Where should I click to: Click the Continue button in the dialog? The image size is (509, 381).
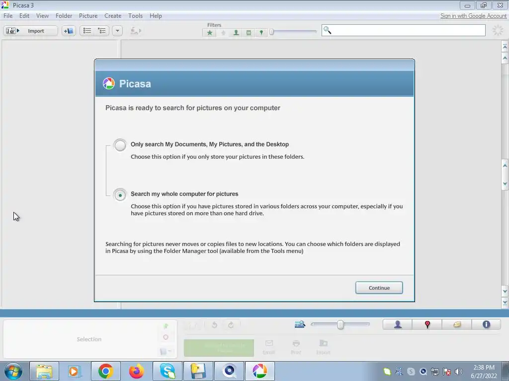click(x=379, y=288)
